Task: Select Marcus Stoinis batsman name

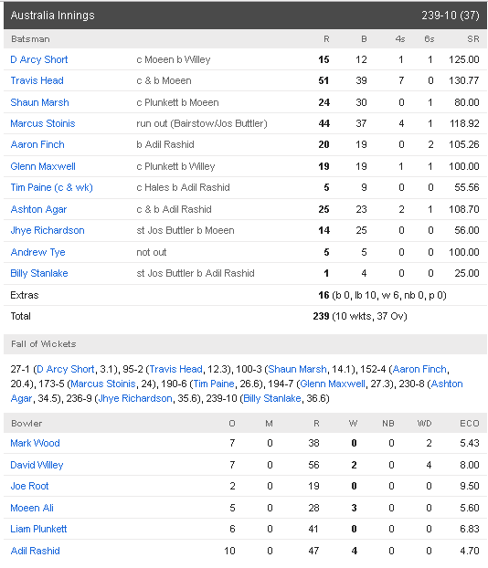Action: coord(42,123)
